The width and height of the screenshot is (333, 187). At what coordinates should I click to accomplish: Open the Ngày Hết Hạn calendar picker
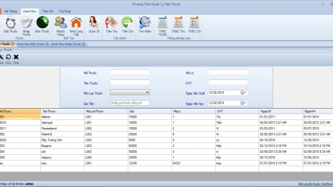pyautogui.click(x=244, y=103)
